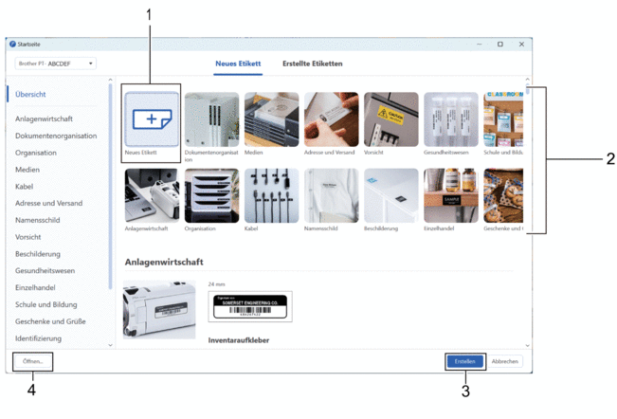Switch to the Neues Etikett tab
The image size is (617, 419).
[236, 64]
